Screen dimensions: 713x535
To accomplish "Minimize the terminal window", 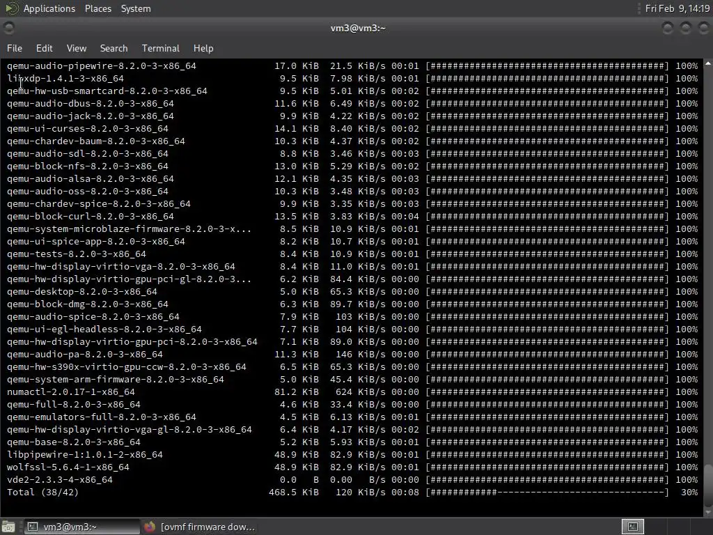I will (x=668, y=28).
